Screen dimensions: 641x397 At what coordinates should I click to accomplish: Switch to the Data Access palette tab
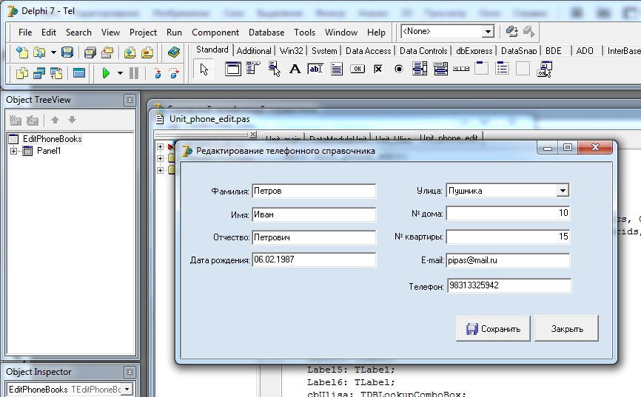[368, 51]
